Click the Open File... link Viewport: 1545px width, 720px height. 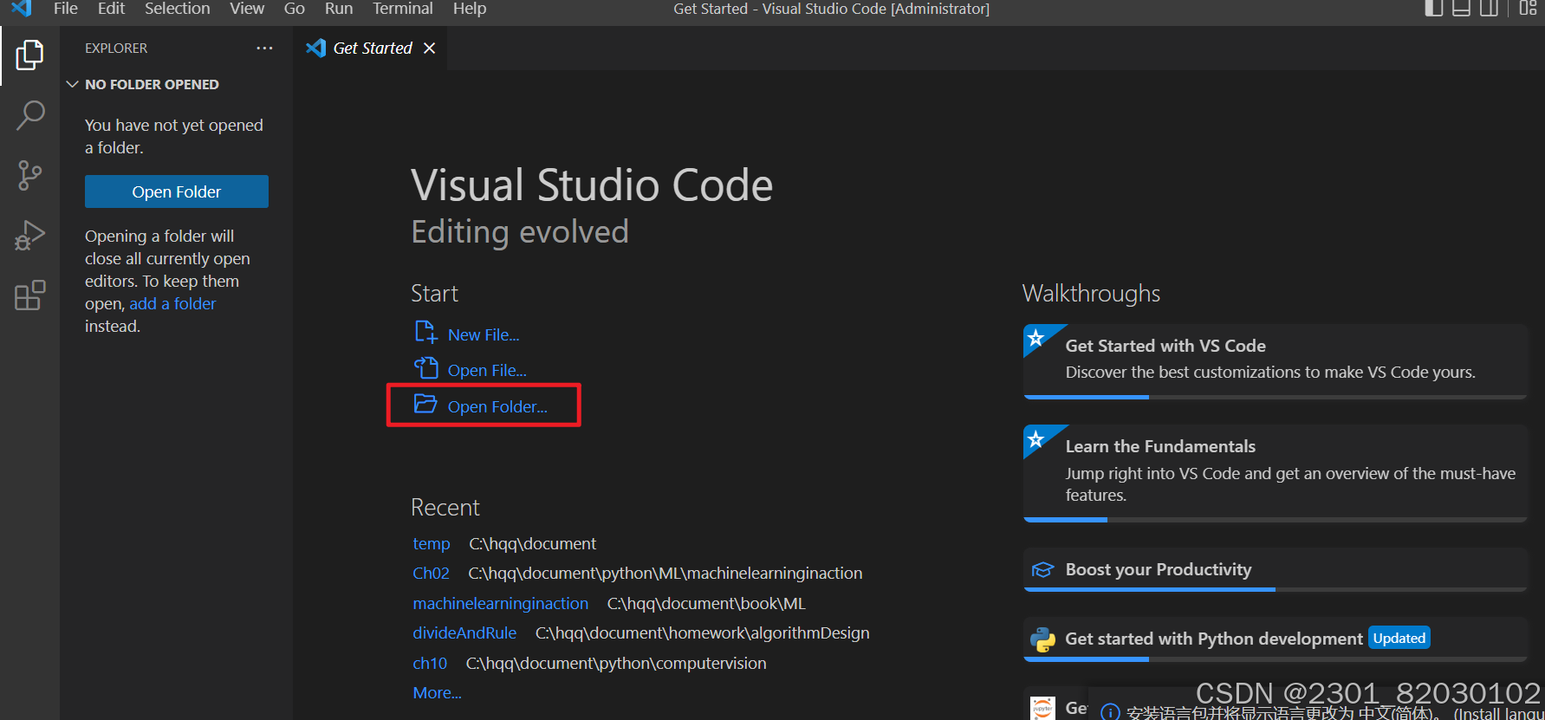coord(487,371)
